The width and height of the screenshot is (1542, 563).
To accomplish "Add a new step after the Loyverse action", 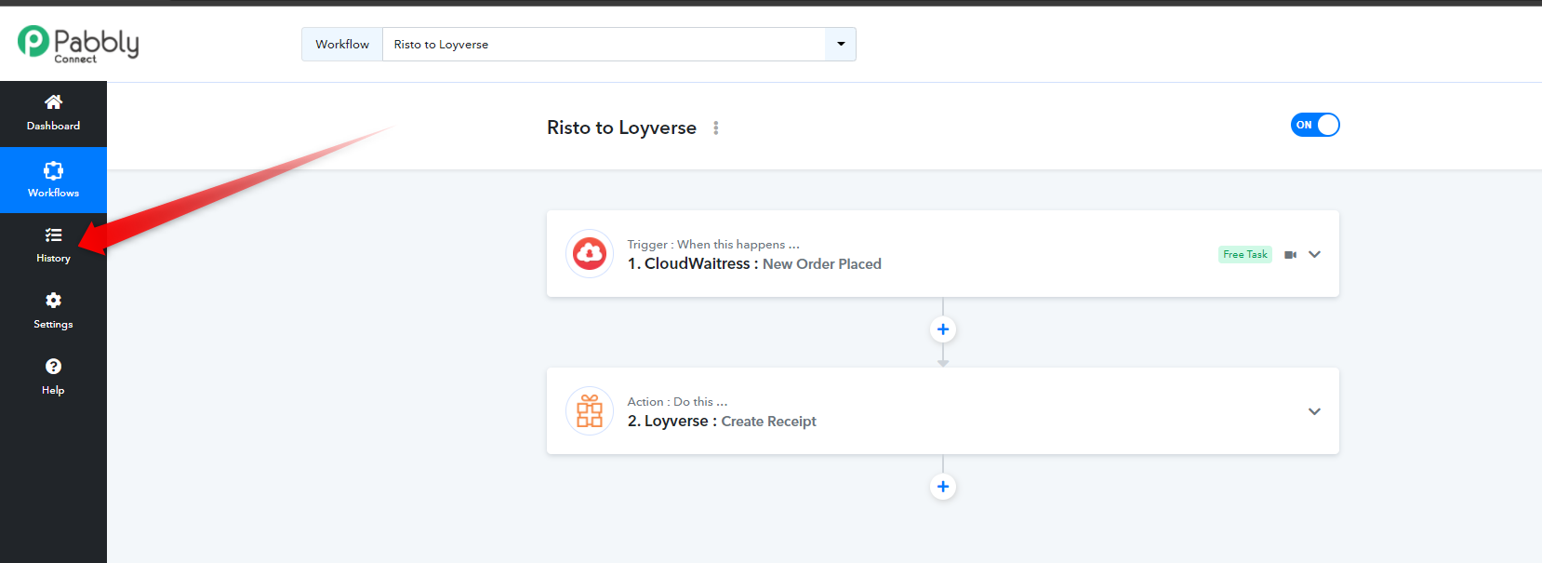I will point(943,487).
